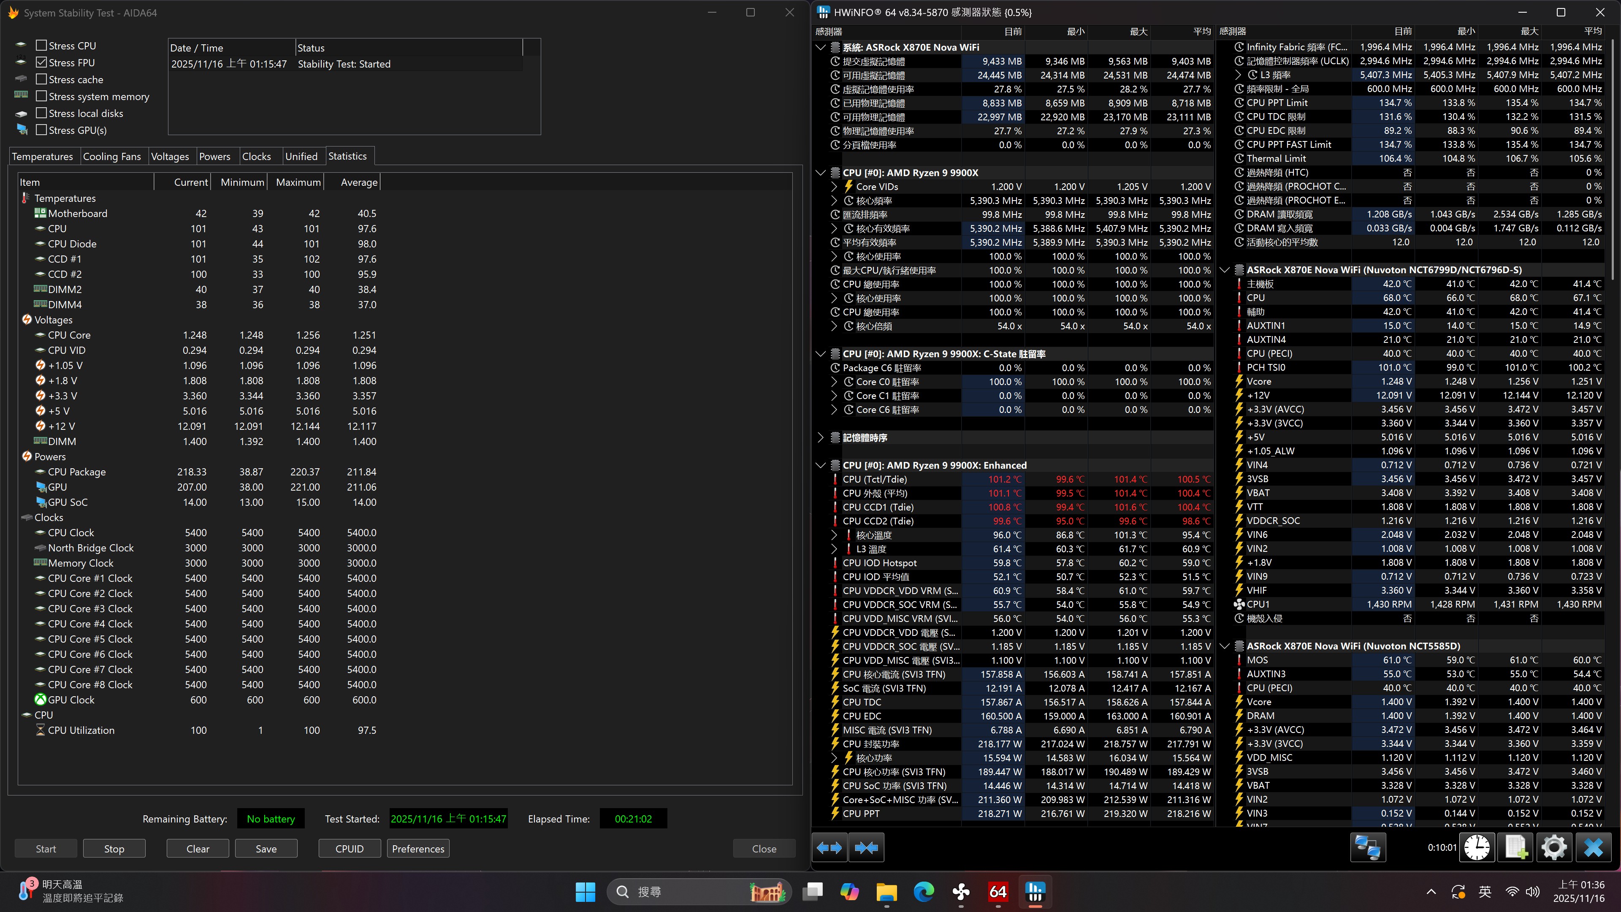Viewport: 1621px width, 912px height.
Task: Open HWiNFO remote network monitors icon
Action: point(1367,848)
